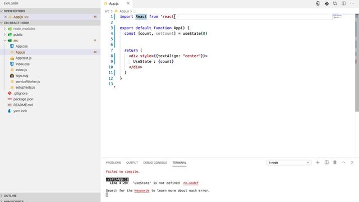Open index.js file

tap(21, 70)
